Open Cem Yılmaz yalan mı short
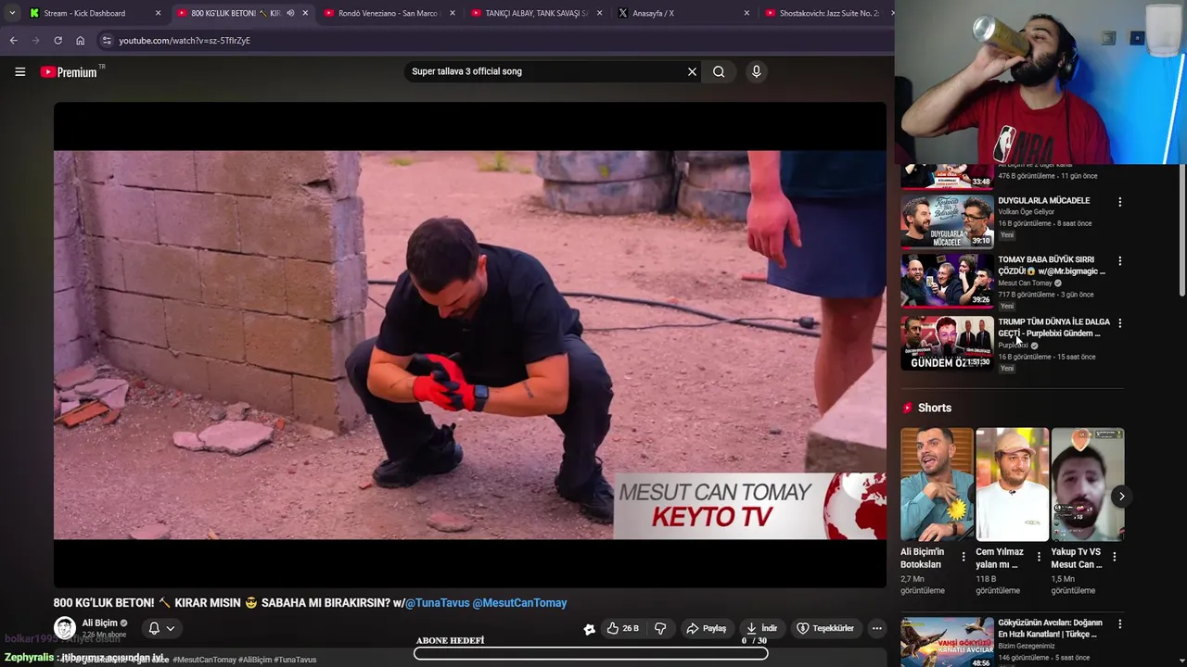Screen dimensions: 1187x667 1012,485
